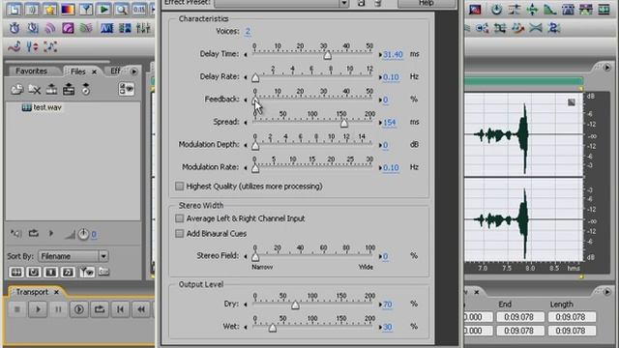Viewport: 619px width, 348px height.
Task: Click the speaker sound waves toolbar icon
Action: point(32,10)
